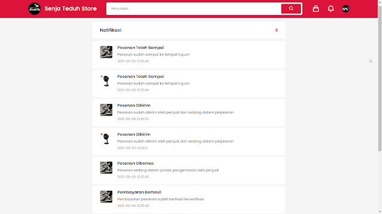Click the Senja Teduh round store logo
The width and height of the screenshot is (382, 214).
35,9
